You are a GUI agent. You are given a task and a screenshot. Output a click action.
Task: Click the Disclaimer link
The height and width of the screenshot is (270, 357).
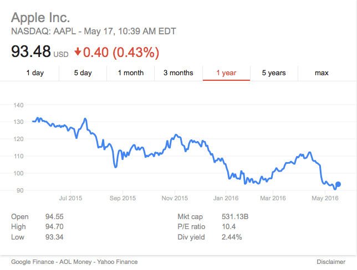(331, 262)
